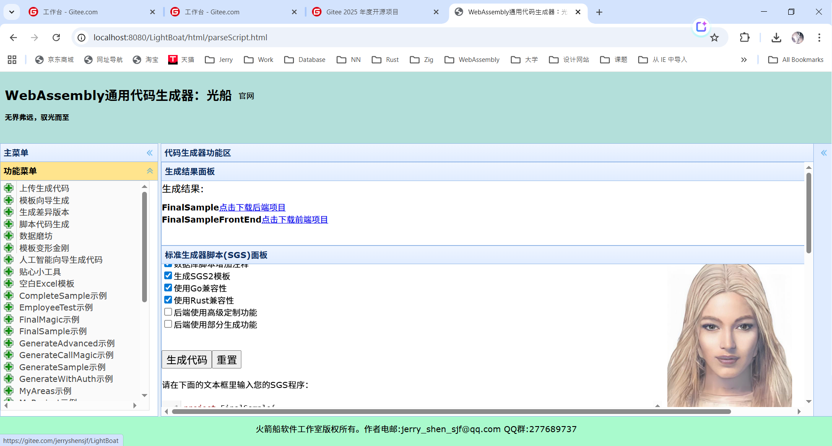Enable the 后端使用高级定制功能 checkbox
The height and width of the screenshot is (446, 832).
click(168, 311)
